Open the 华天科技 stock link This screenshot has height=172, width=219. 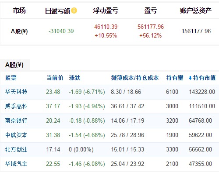click(16, 92)
